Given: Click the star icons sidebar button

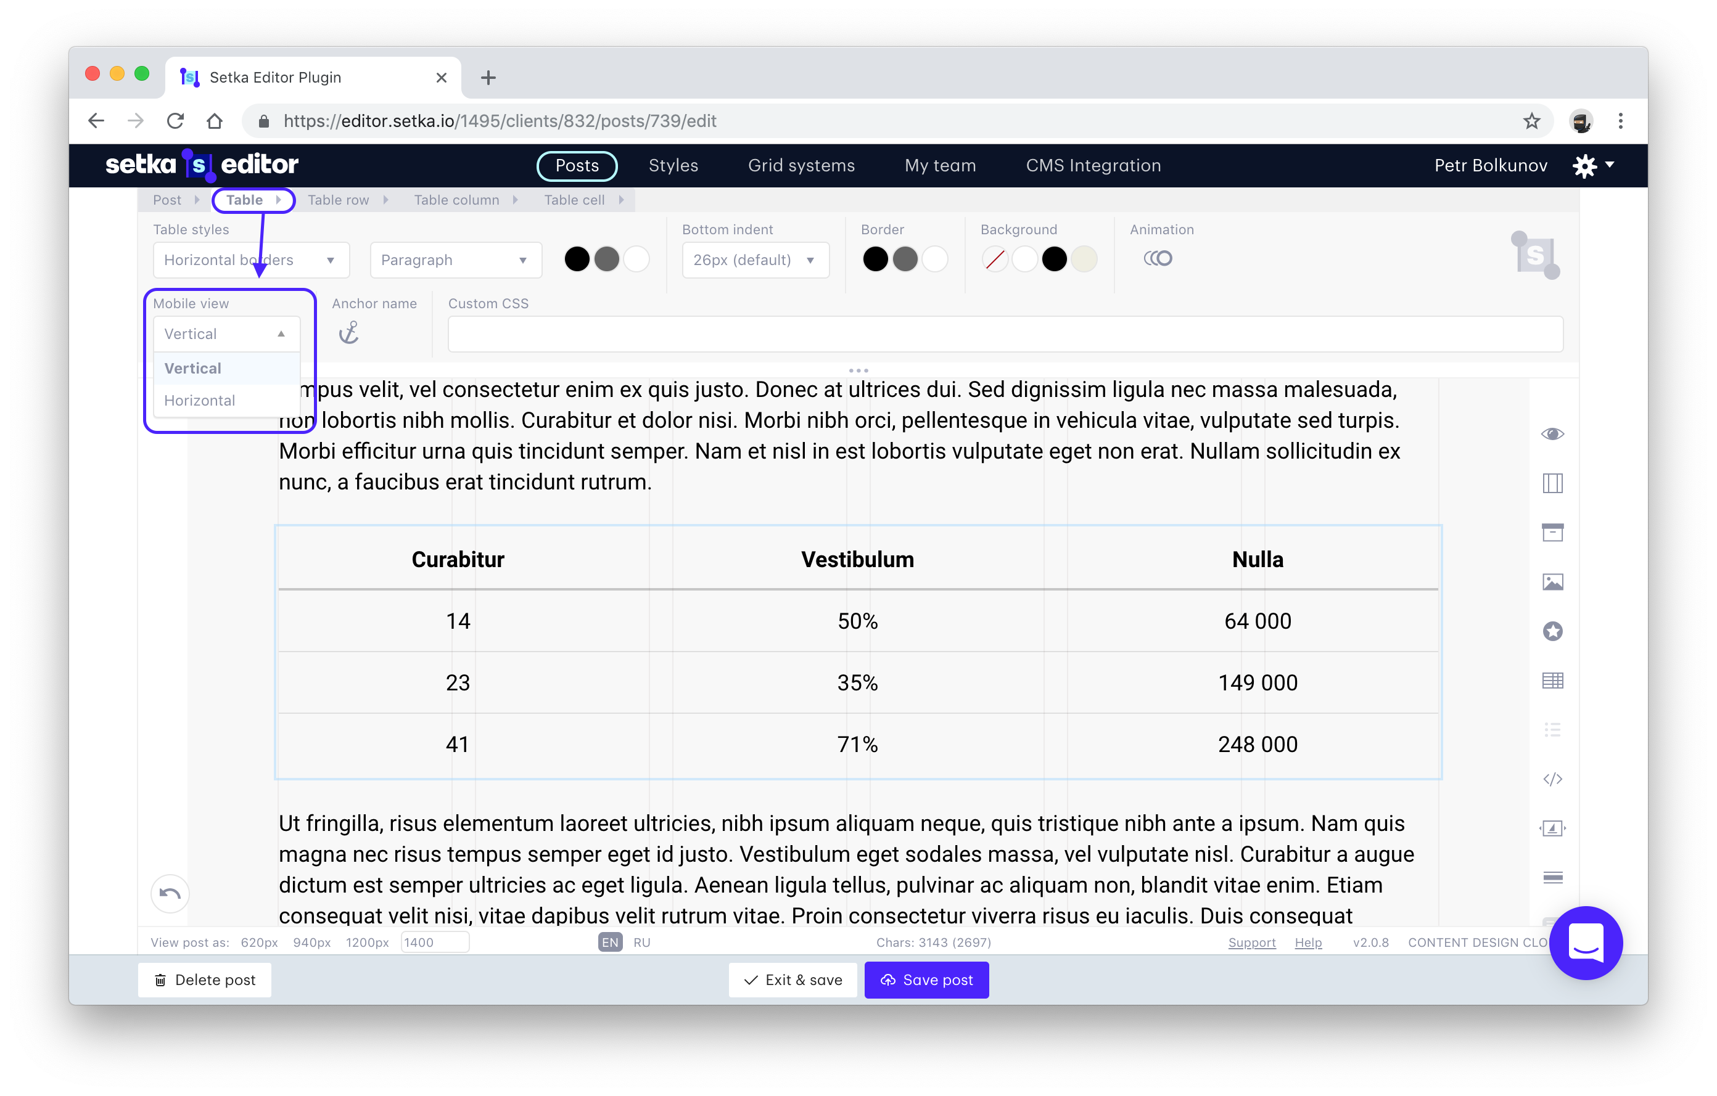Looking at the screenshot, I should (1552, 631).
